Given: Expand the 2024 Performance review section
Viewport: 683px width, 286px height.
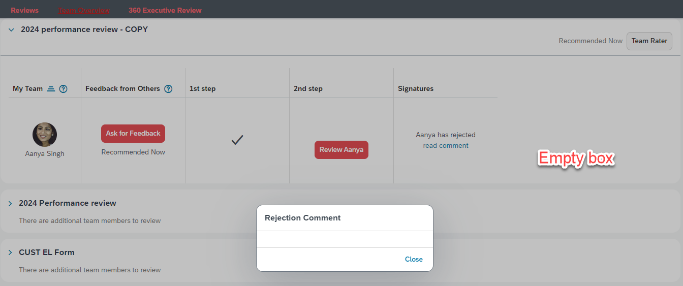Looking at the screenshot, I should [10, 203].
